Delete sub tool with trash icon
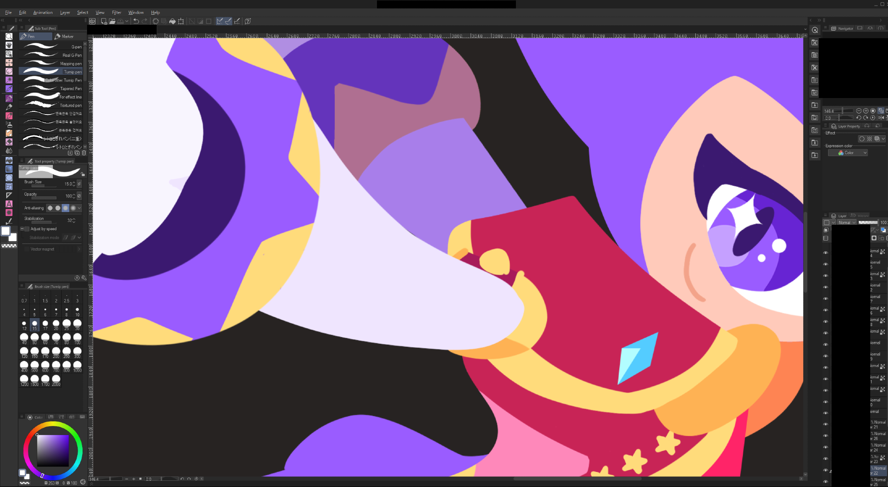 tap(84, 153)
